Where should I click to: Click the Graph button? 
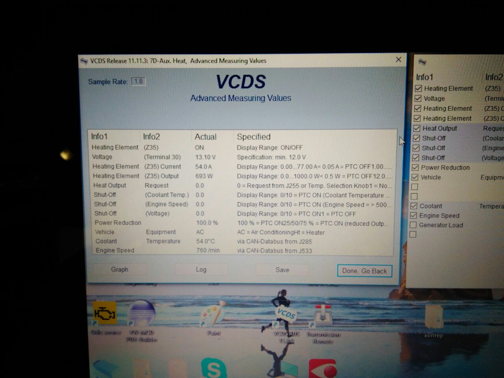click(120, 269)
